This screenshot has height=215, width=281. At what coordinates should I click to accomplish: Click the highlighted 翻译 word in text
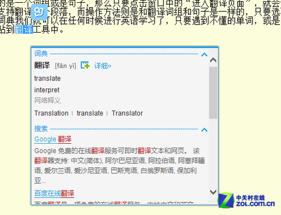point(24,30)
